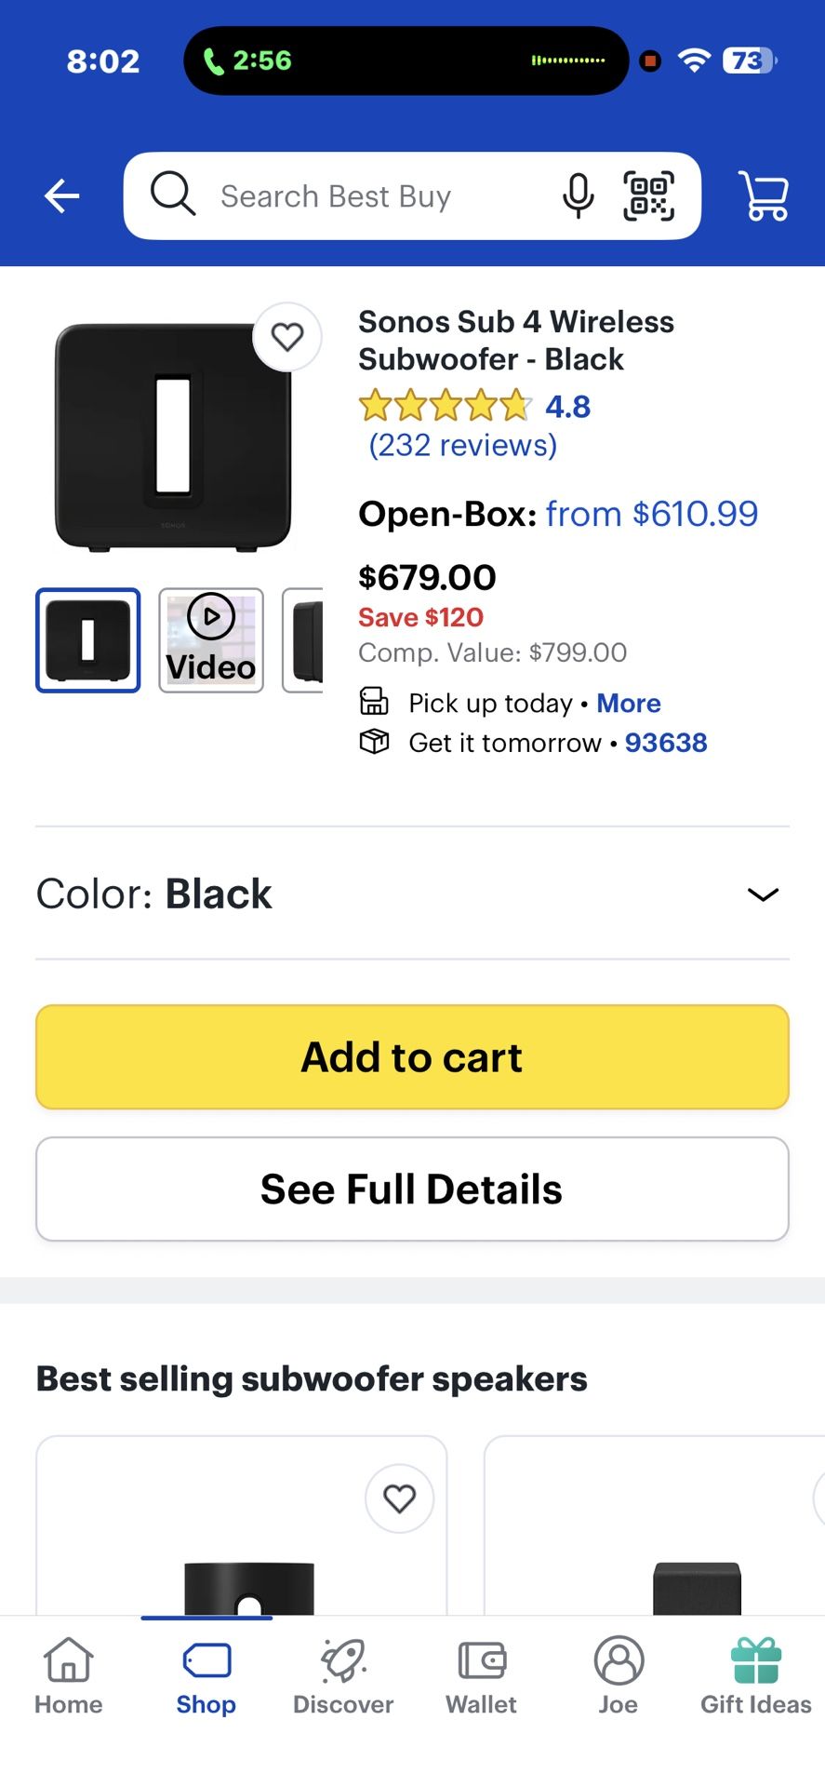Save Sonos Sub 4 with heart icon

[287, 337]
